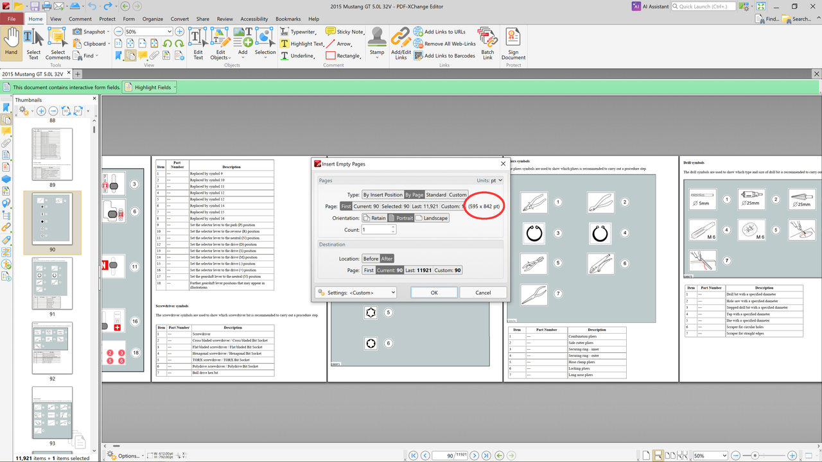Viewport: 822px width, 462px height.
Task: Cancel the Insert Empty Pages dialog
Action: [483, 293]
